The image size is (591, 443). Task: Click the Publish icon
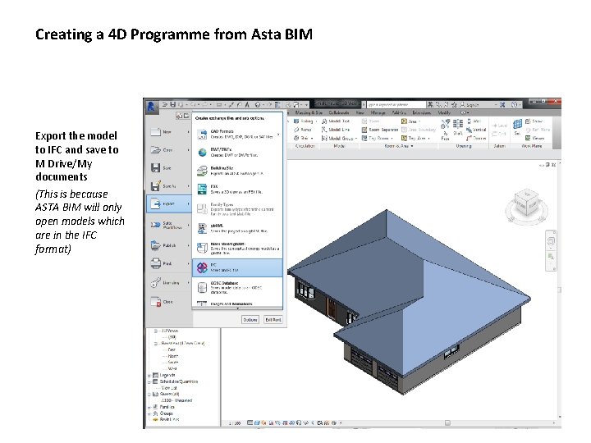[156, 245]
